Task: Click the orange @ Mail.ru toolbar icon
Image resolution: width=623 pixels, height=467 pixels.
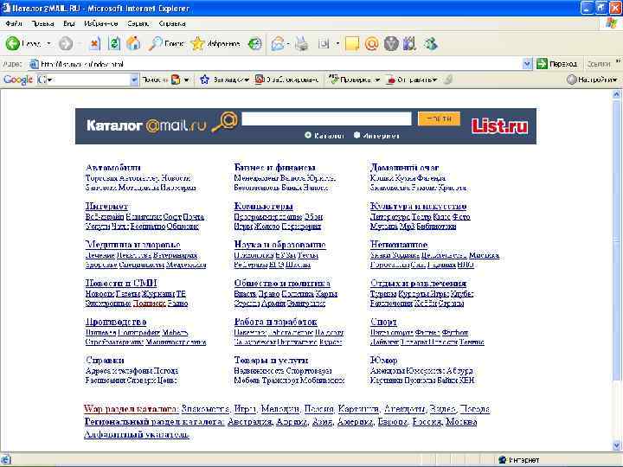Action: (371, 44)
